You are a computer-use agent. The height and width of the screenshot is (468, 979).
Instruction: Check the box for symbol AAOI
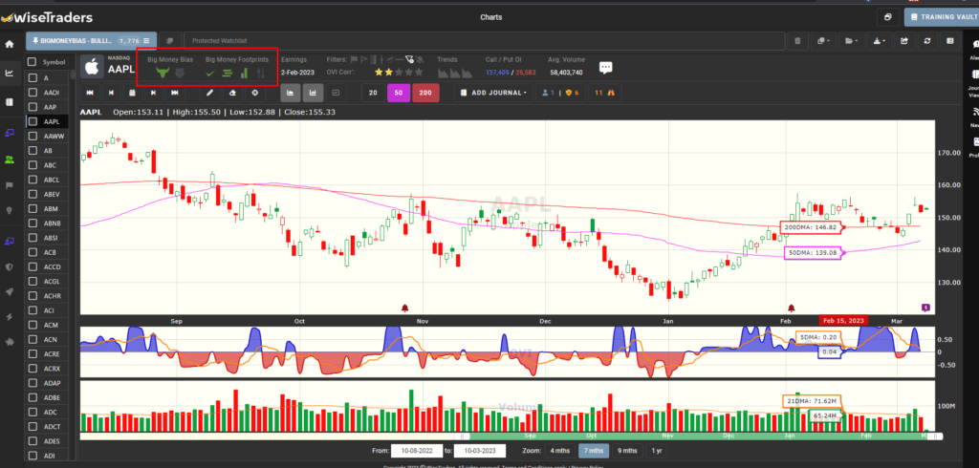[x=33, y=93]
